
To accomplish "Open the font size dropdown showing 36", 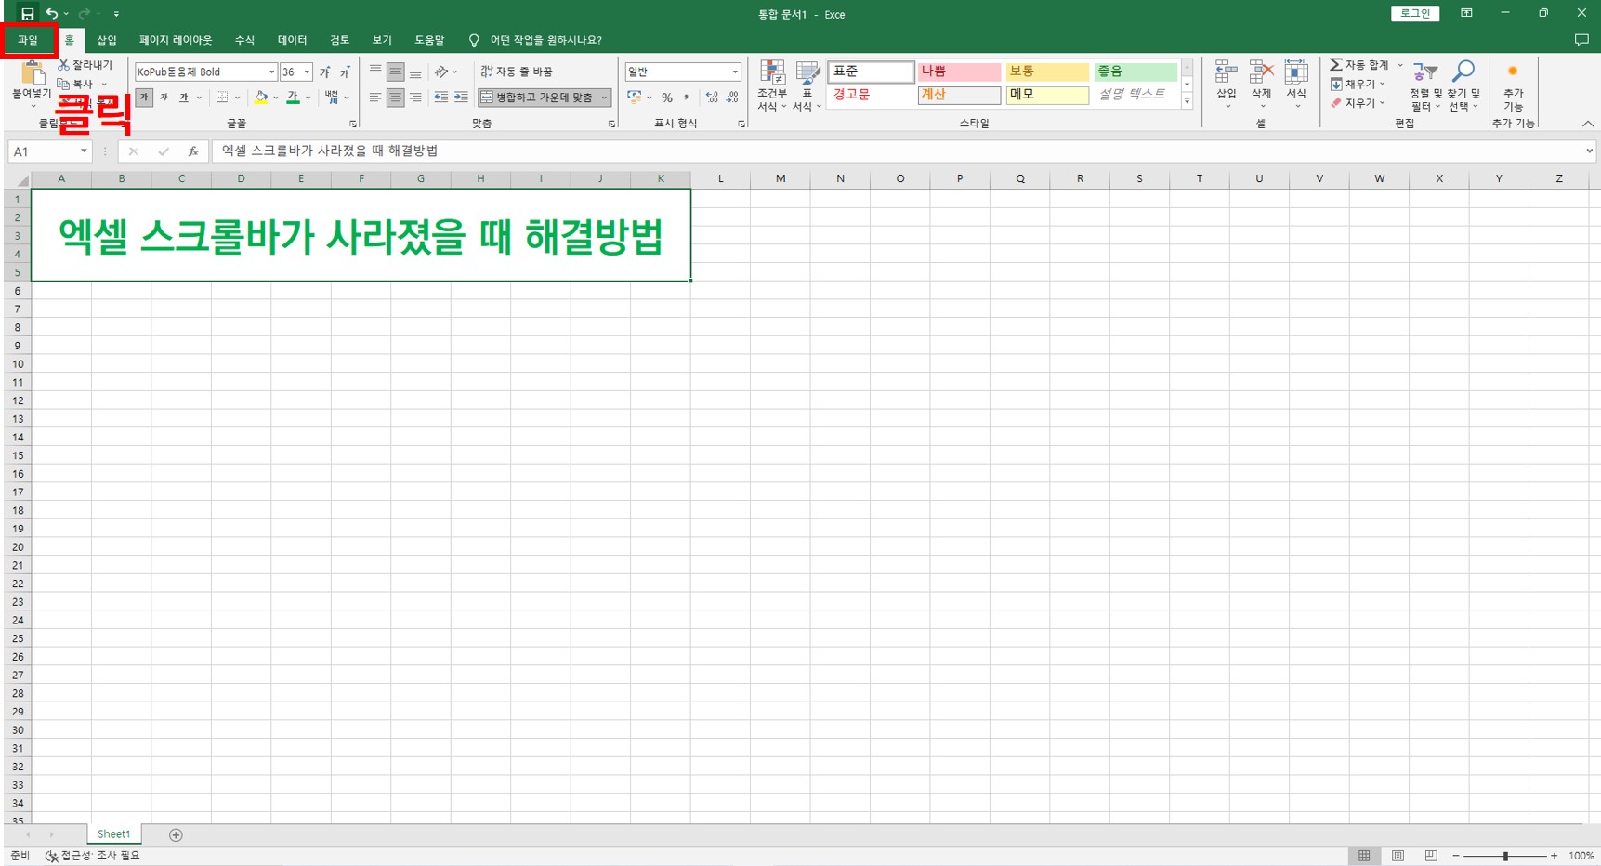I will 307,72.
